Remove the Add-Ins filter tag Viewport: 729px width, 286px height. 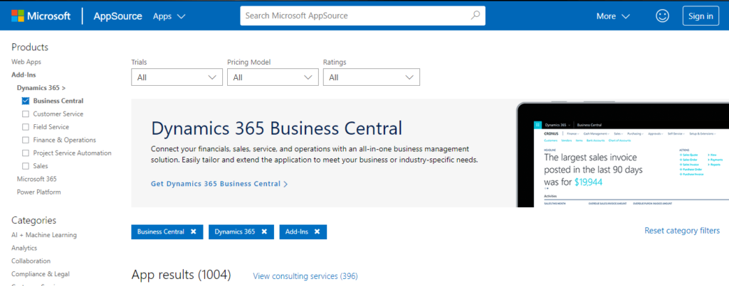[317, 231]
